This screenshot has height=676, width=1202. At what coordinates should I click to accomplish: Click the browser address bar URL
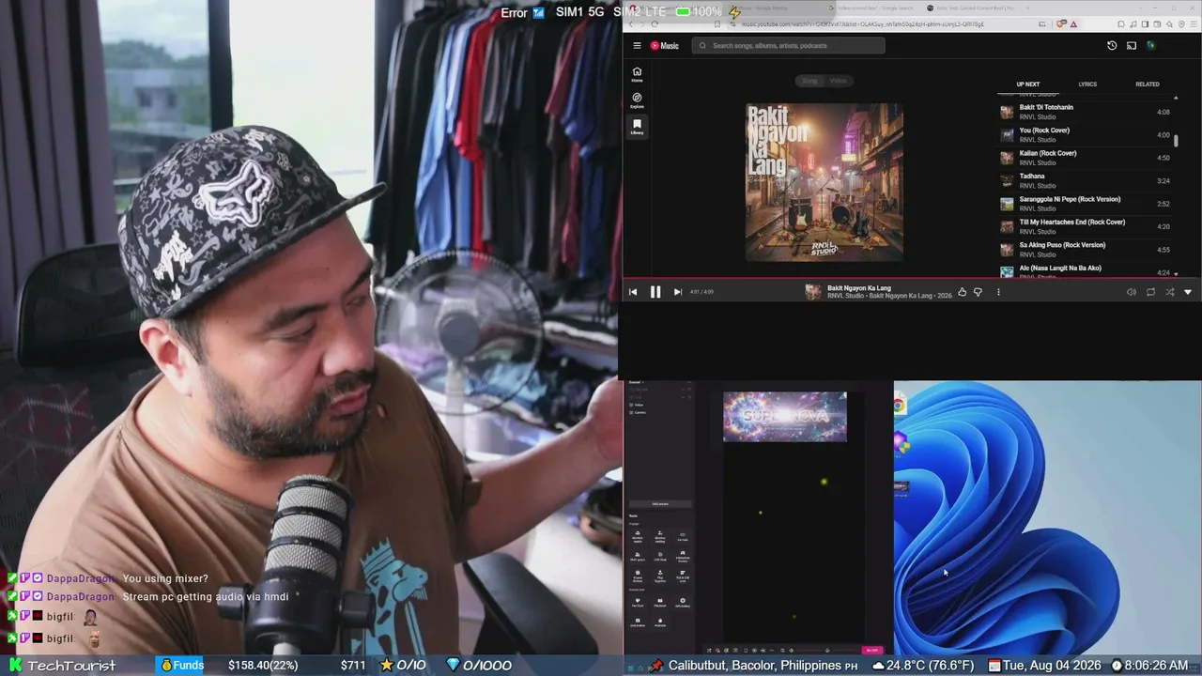(862, 24)
